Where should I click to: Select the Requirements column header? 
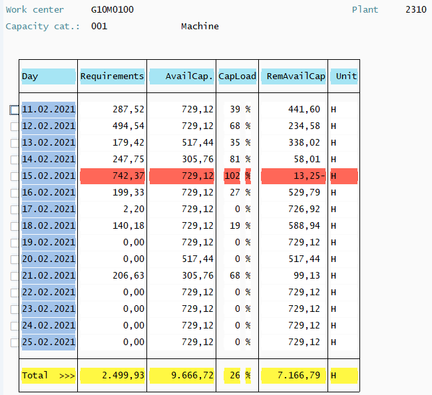pyautogui.click(x=112, y=76)
